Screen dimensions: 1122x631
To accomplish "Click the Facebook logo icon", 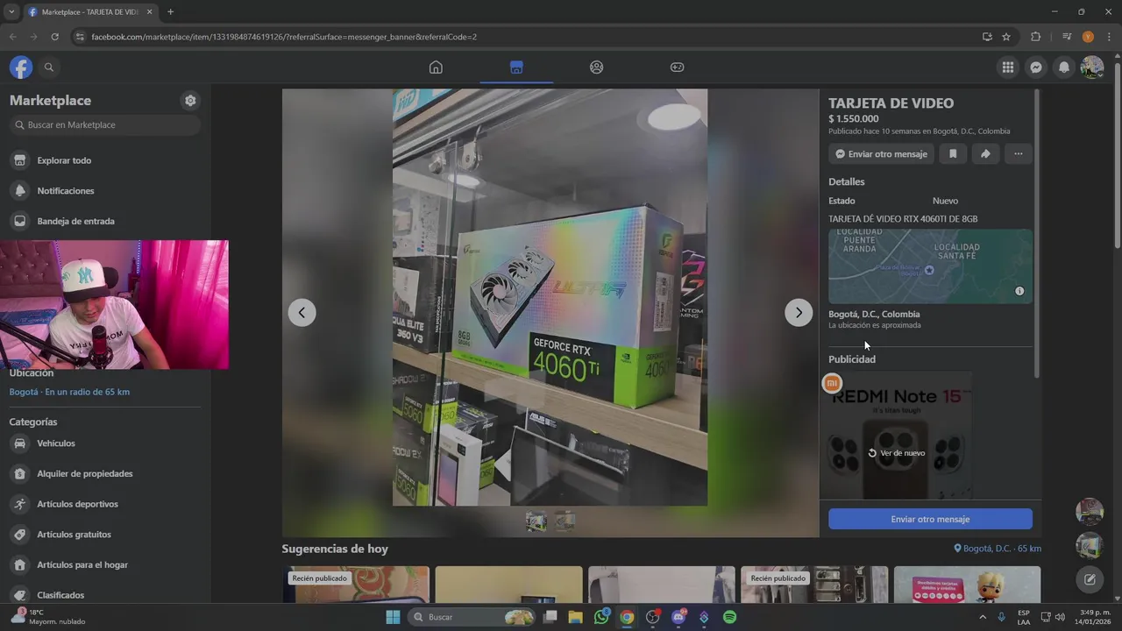I will tap(21, 67).
